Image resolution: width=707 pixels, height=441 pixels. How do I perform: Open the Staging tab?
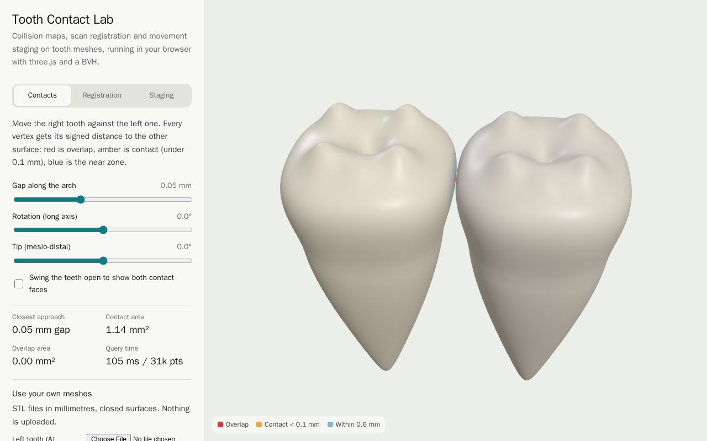click(x=161, y=95)
